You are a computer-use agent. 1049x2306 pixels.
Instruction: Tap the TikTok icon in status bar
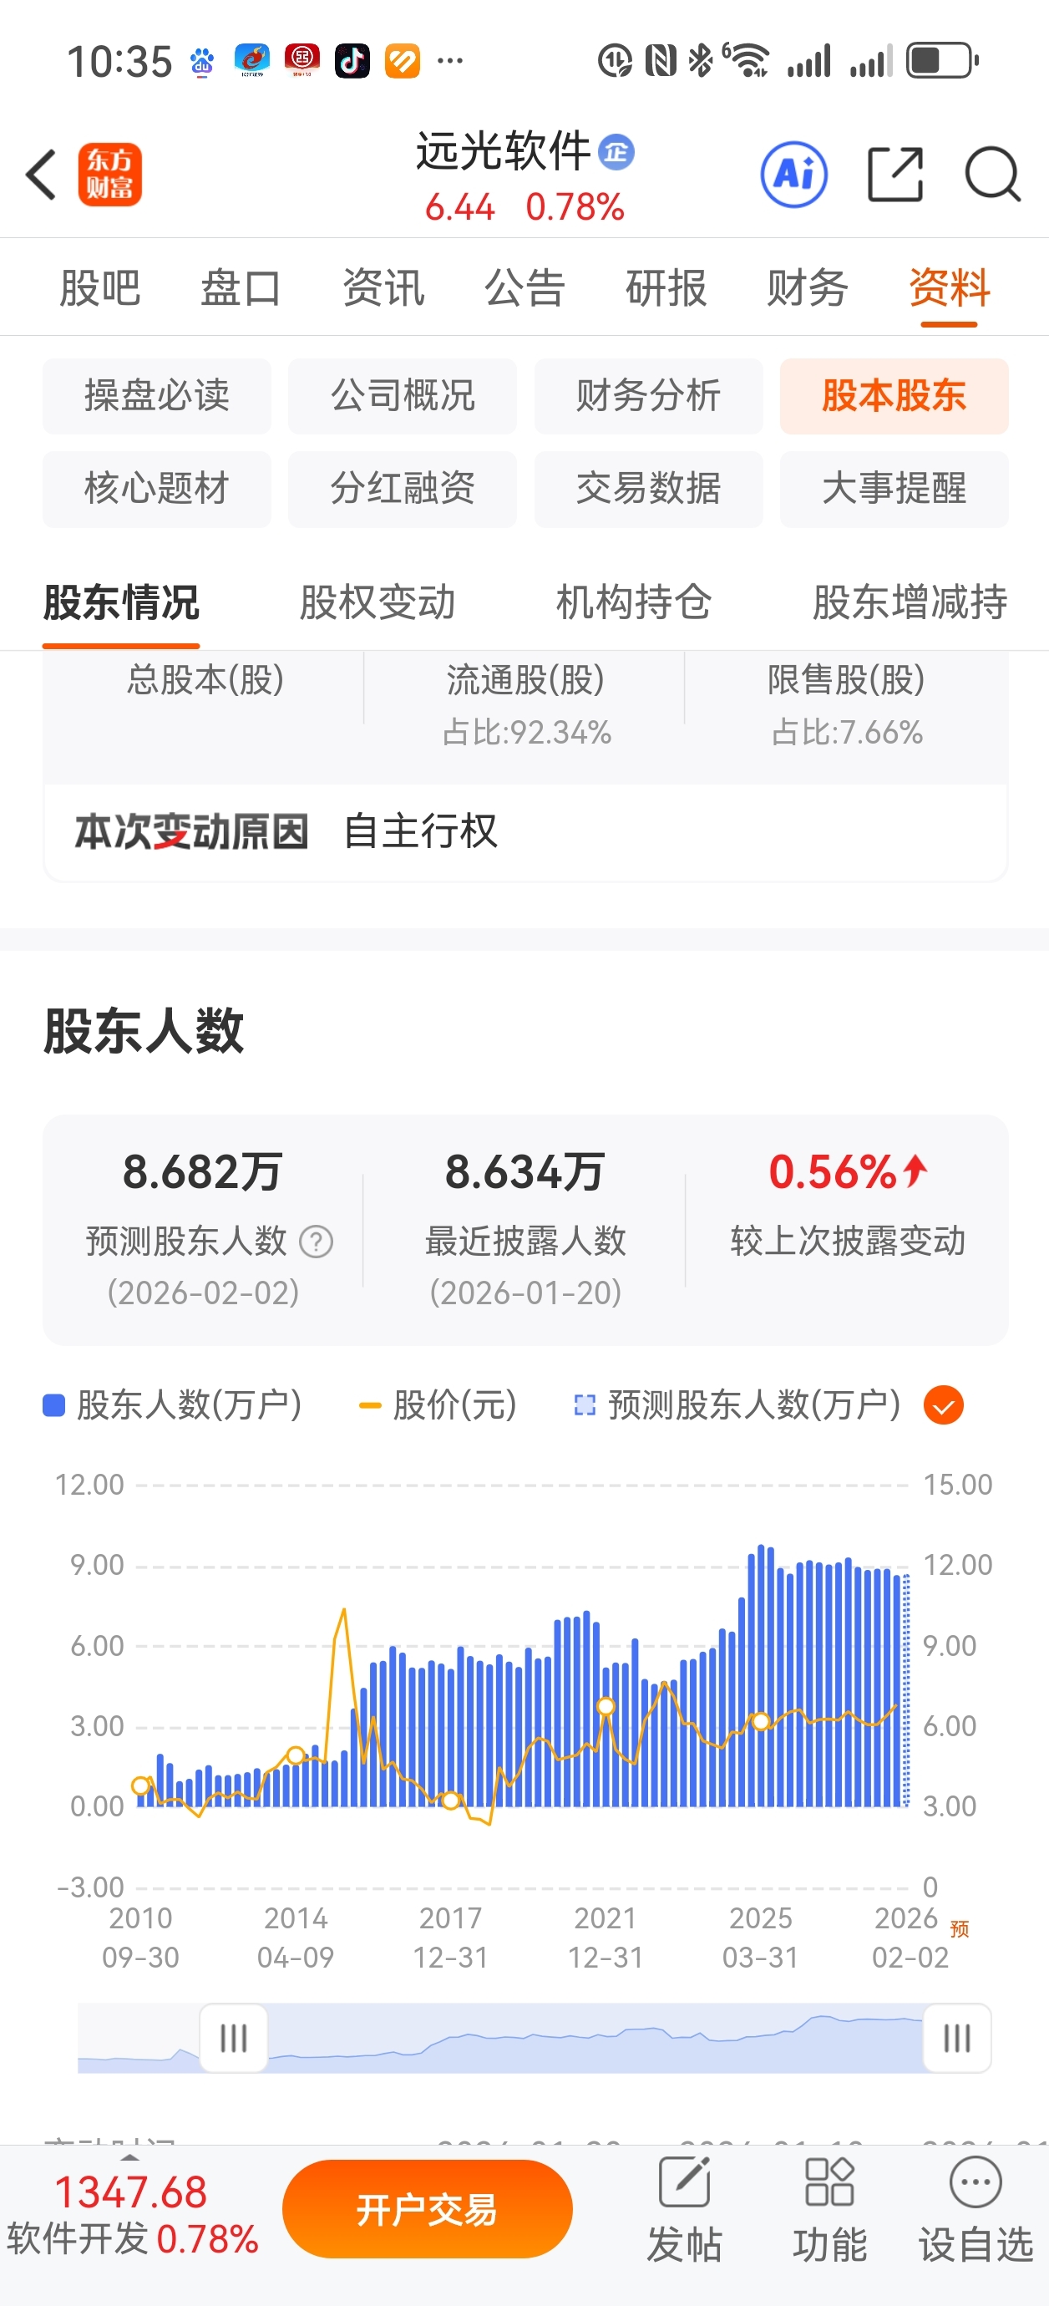click(352, 61)
